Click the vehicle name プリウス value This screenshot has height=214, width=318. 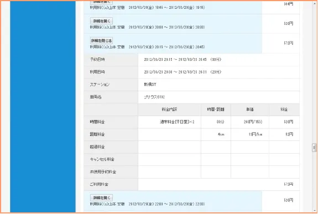click(154, 97)
